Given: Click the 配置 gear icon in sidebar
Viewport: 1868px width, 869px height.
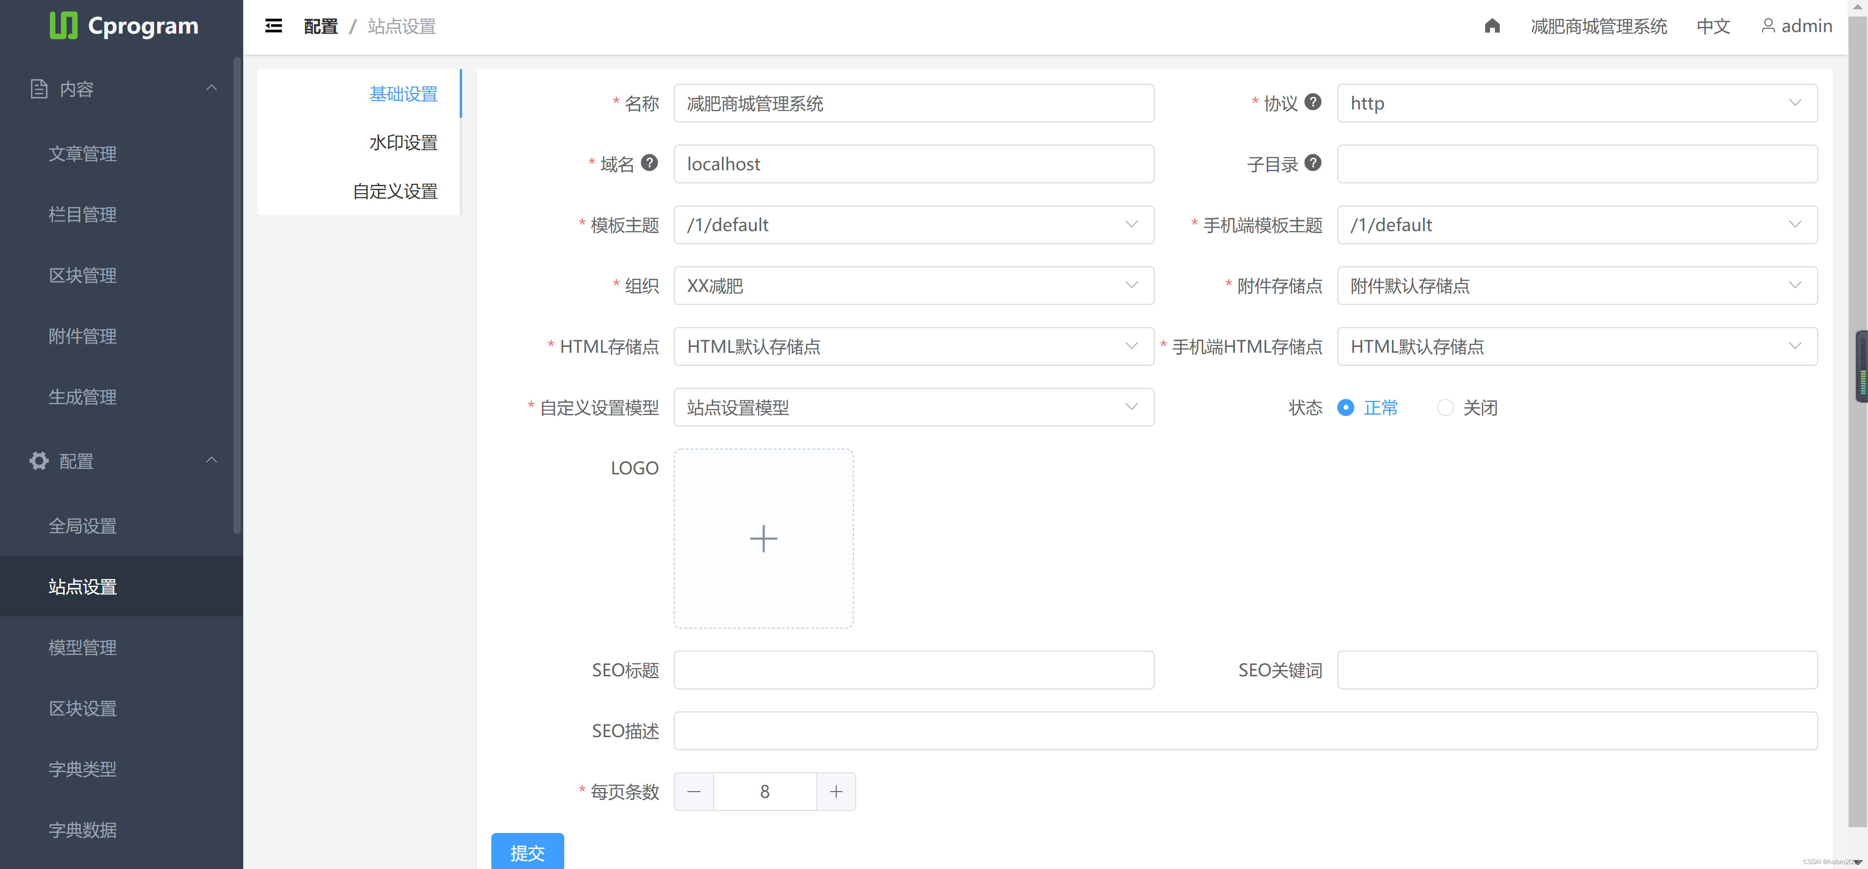Looking at the screenshot, I should (x=39, y=461).
